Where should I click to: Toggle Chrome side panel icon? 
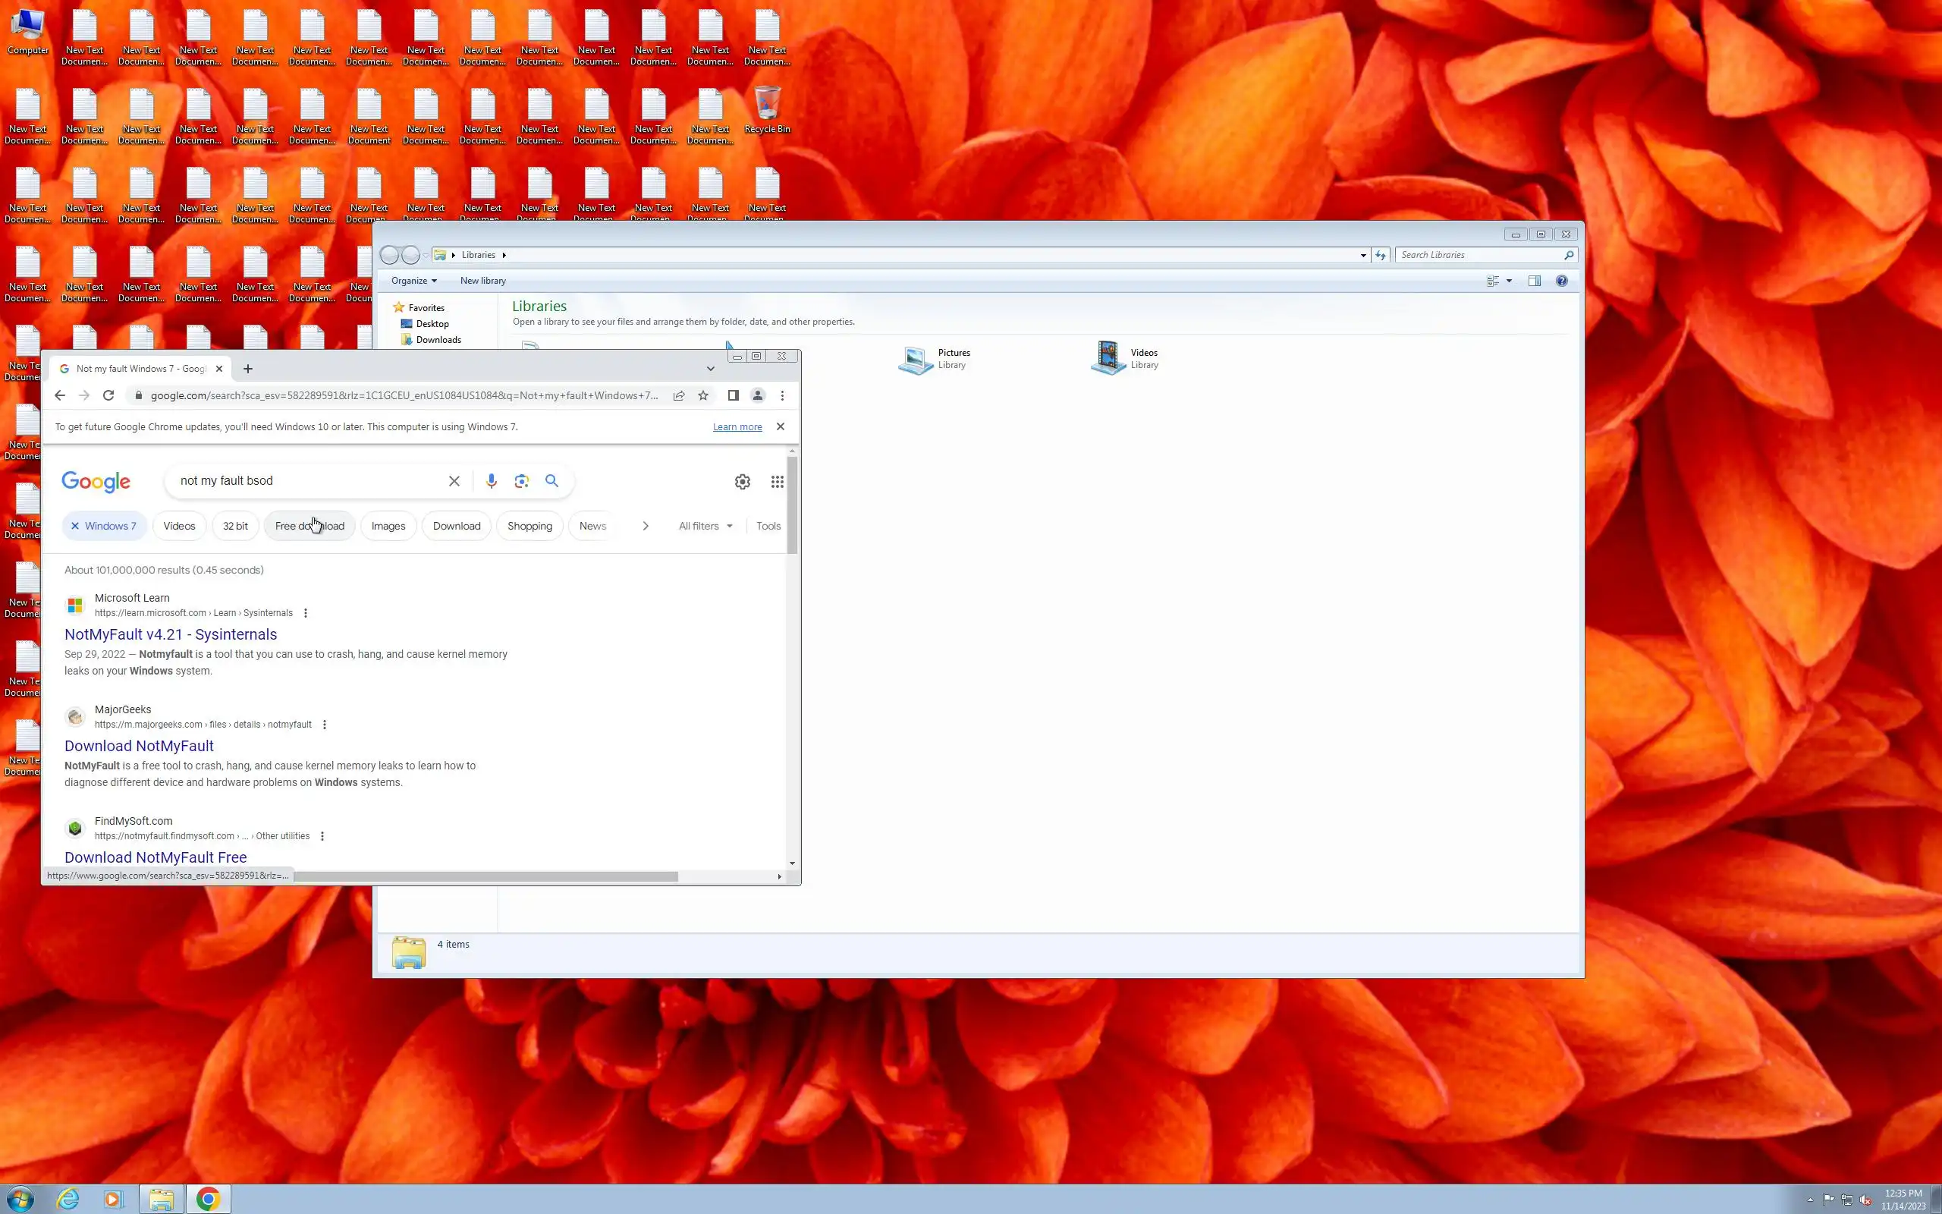pos(733,395)
